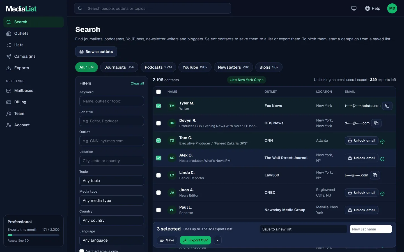Click the JA avatar for Juan A.
The height and width of the screenshot is (252, 404).
[x=172, y=193]
